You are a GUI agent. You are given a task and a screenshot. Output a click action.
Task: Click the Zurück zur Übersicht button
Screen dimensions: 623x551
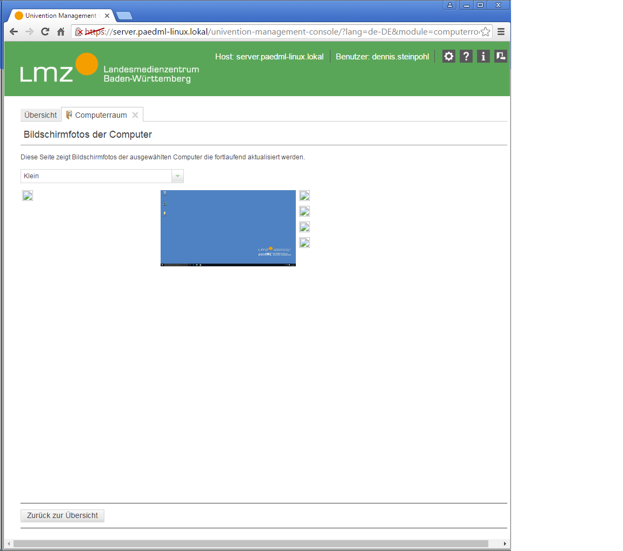(62, 515)
